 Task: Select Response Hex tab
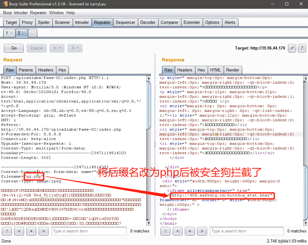(x=201, y=70)
